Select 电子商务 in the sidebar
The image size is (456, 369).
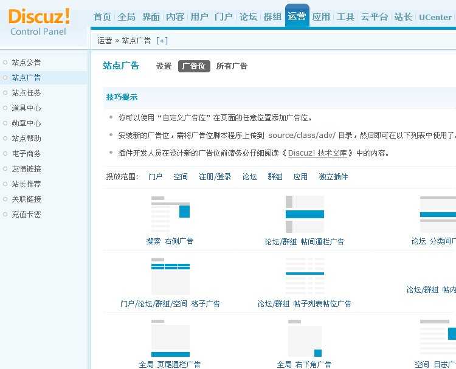(x=26, y=154)
